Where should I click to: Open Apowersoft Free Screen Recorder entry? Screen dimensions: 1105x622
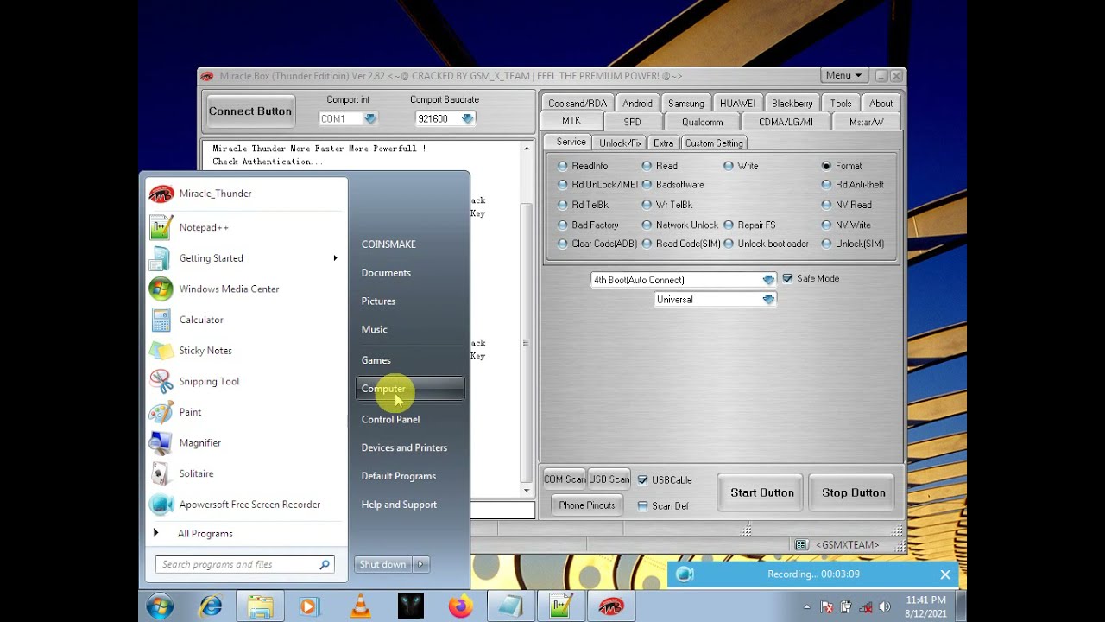point(246,505)
